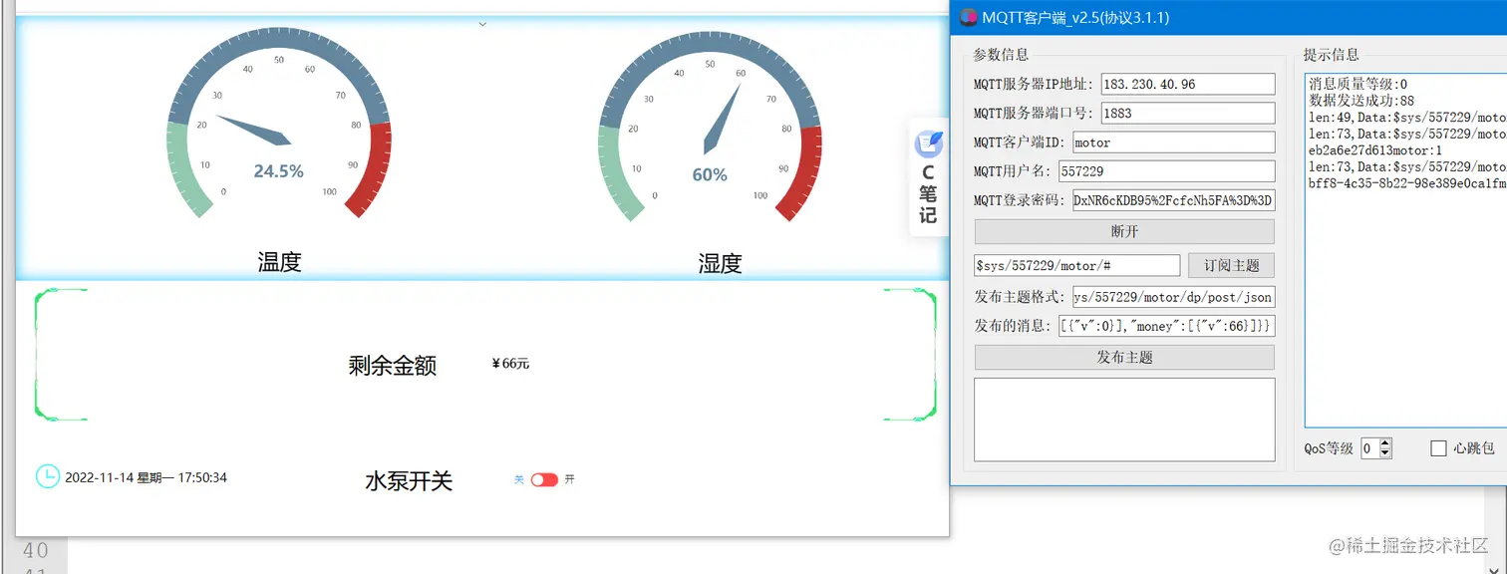Click the empty text area below 发布主题
Image resolution: width=1507 pixels, height=574 pixels.
(1124, 420)
